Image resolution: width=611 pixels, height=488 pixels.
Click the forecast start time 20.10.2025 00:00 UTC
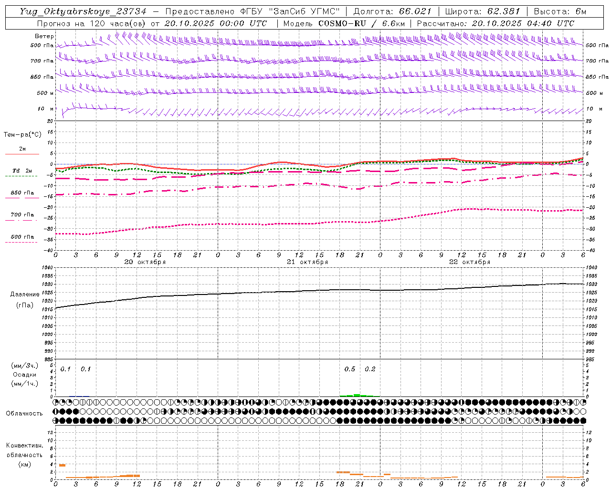tap(216, 23)
